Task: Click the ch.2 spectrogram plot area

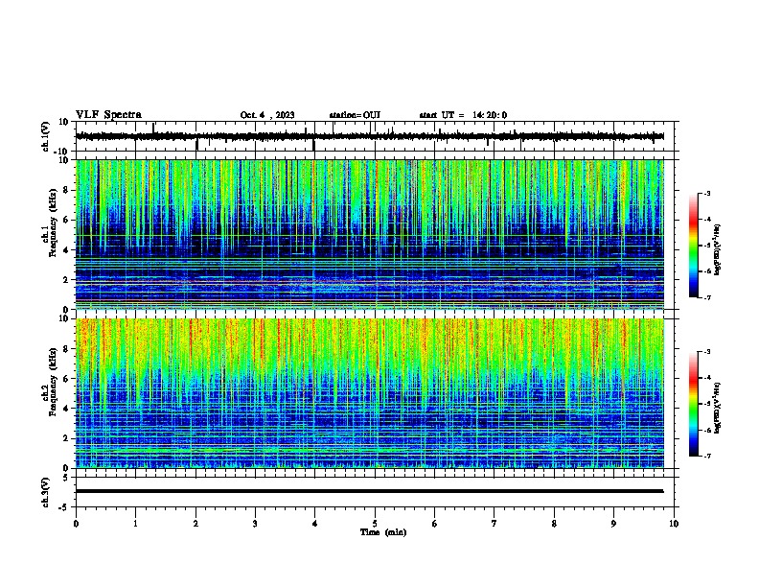Action: click(x=370, y=393)
